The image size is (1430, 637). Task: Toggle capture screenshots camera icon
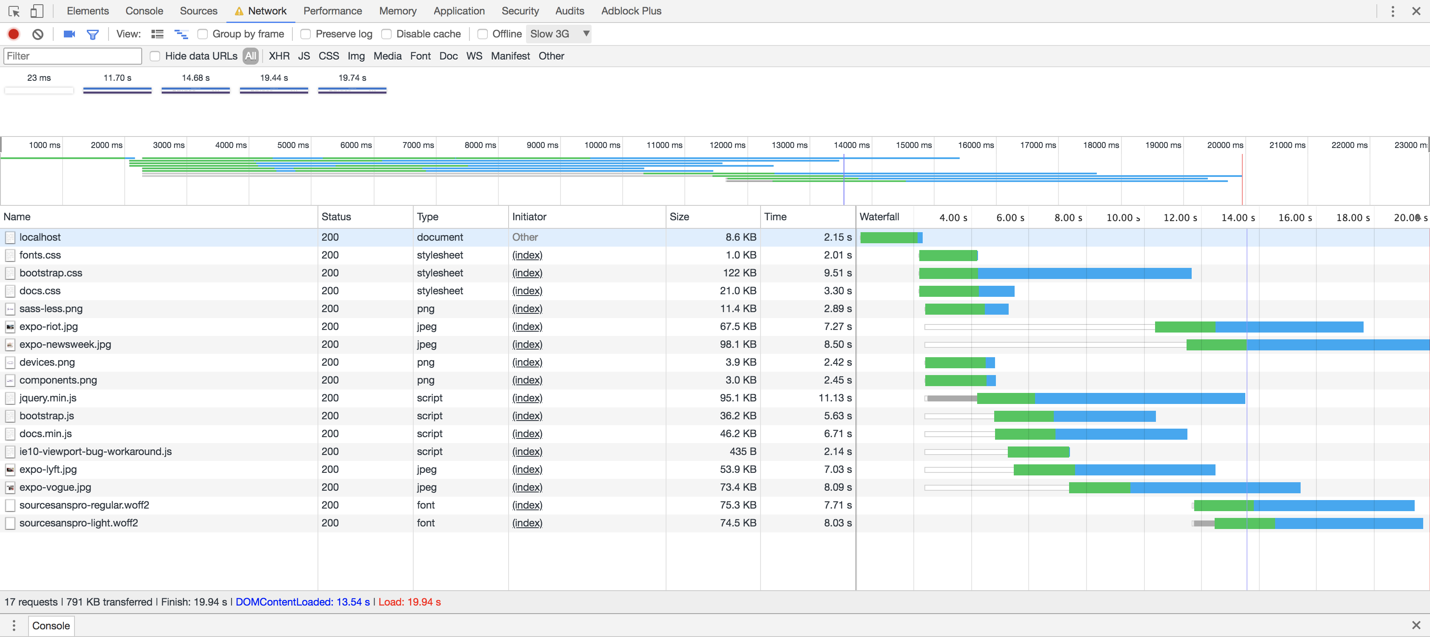click(x=69, y=34)
